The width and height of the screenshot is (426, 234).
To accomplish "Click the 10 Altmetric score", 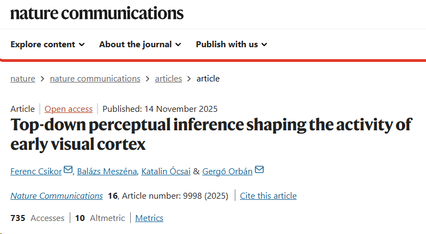I will (x=100, y=218).
